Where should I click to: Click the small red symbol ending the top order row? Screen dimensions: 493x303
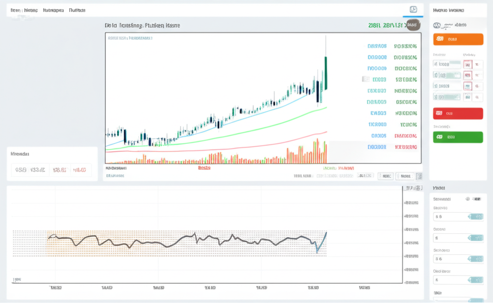[477, 64]
